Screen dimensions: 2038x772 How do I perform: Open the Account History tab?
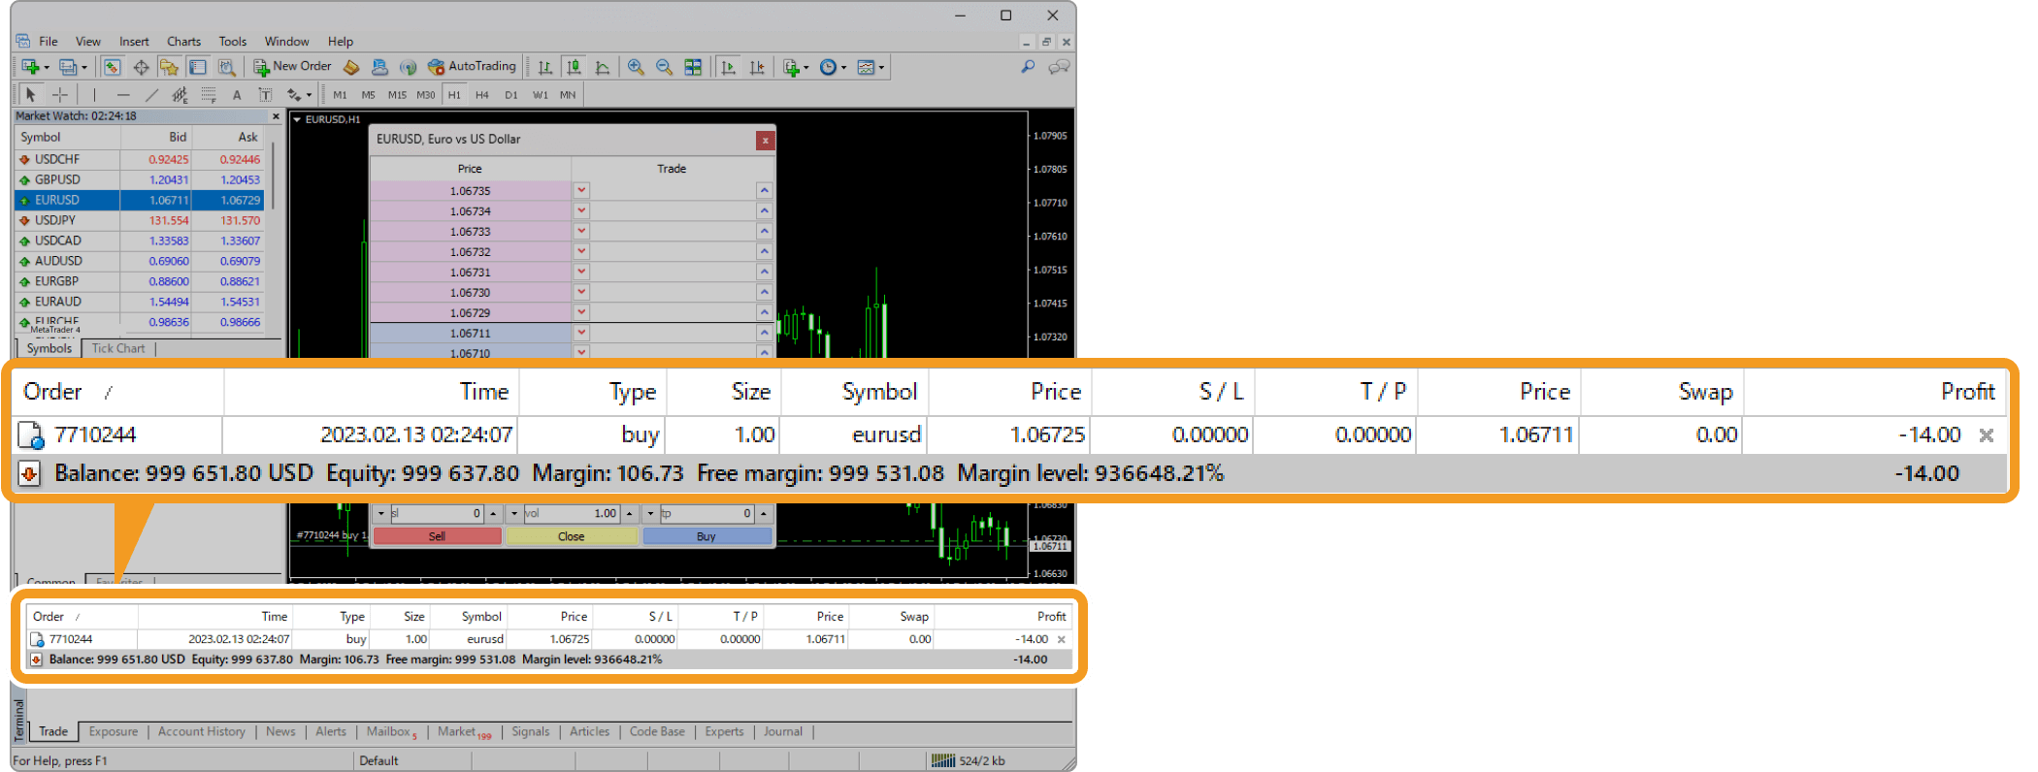[x=202, y=732]
